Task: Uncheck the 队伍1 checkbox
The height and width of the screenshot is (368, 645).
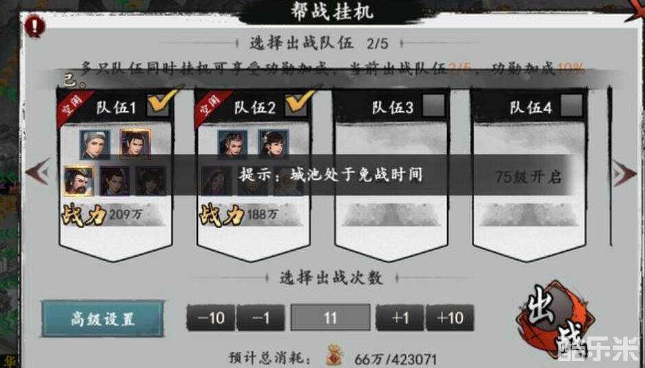Action: tap(159, 105)
